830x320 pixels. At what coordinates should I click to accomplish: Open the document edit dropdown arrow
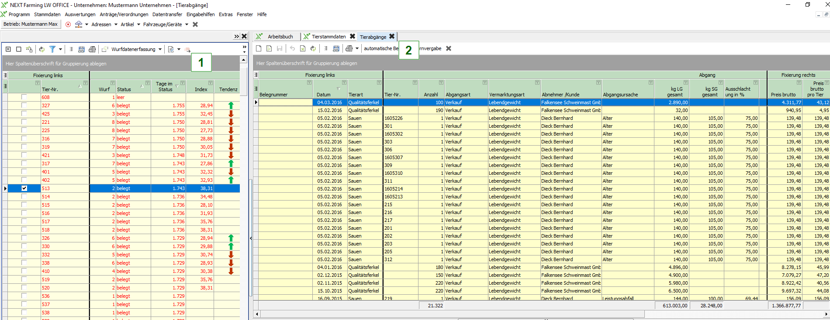(179, 49)
